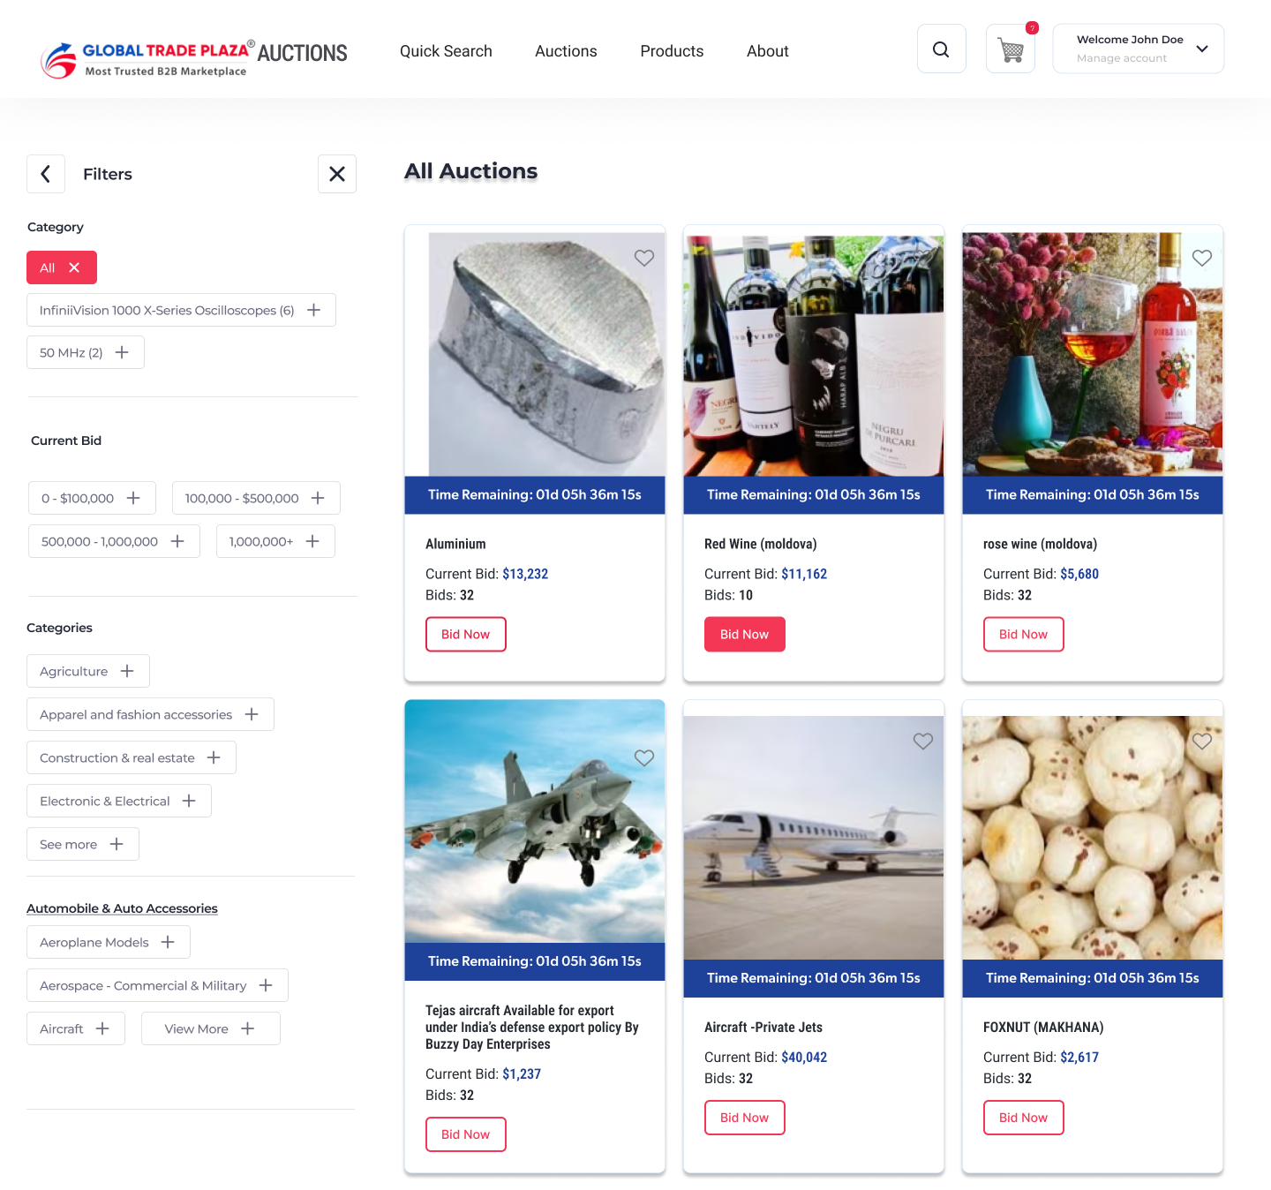1271x1190 pixels.
Task: Add the Aeroplane Models filter
Action: coord(109,942)
